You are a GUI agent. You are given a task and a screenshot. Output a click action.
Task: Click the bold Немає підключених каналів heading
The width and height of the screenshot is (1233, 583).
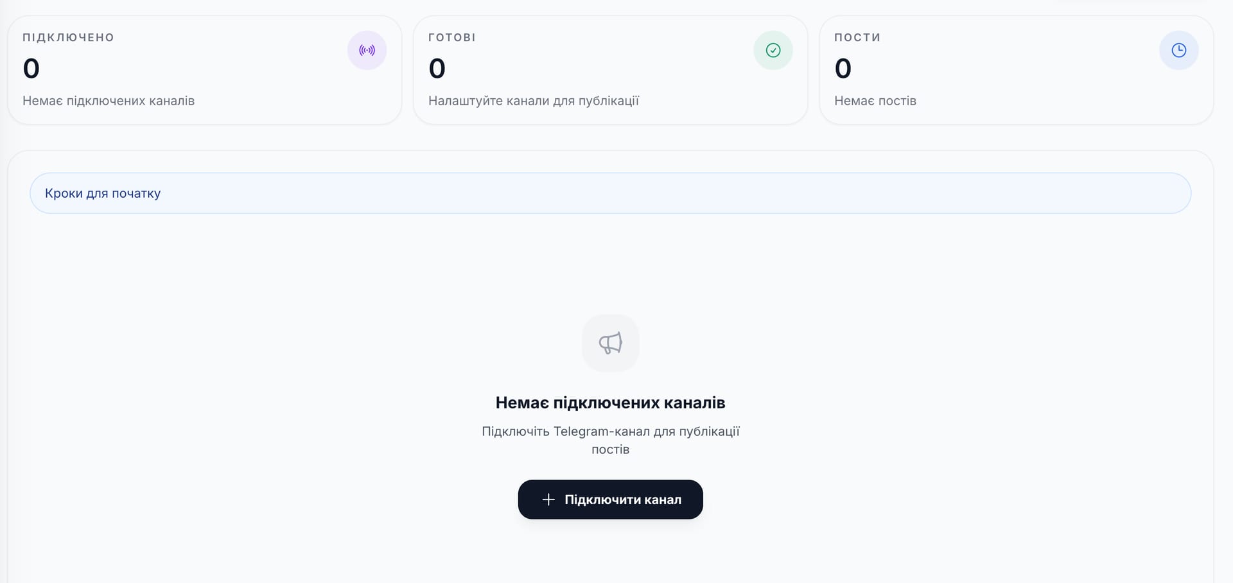tap(611, 403)
